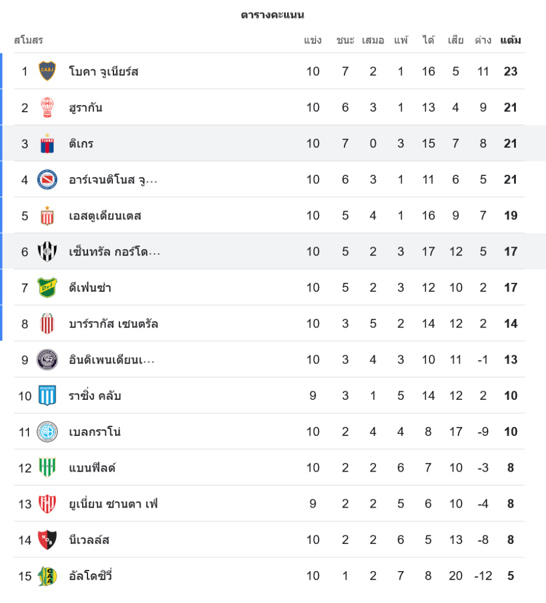Viewport: 546px width, 603px height.
Task: Click the Banfield green striped crest
Action: click(47, 467)
